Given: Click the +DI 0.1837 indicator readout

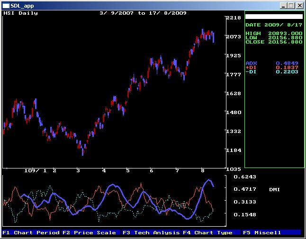Looking at the screenshot, I should point(272,68).
